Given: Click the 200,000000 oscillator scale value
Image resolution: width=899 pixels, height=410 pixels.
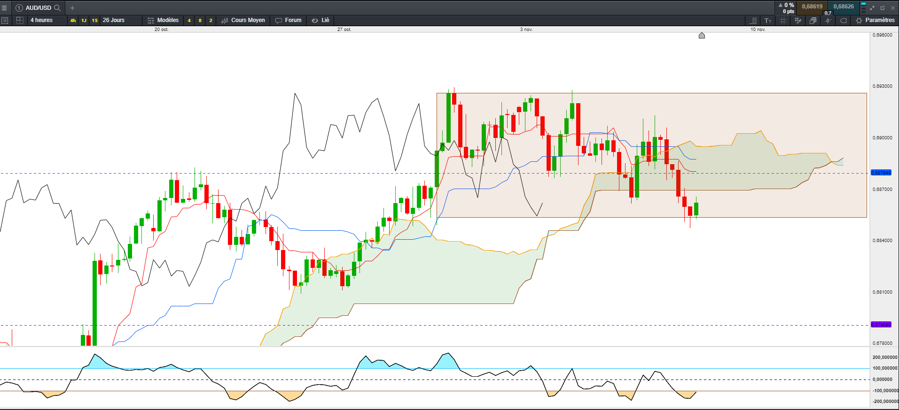Looking at the screenshot, I should (x=885, y=357).
